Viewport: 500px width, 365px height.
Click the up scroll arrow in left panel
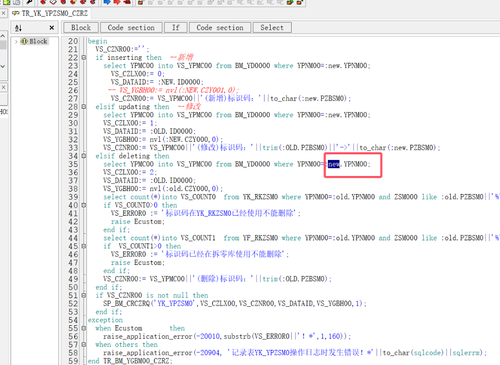pyautogui.click(x=3, y=36)
